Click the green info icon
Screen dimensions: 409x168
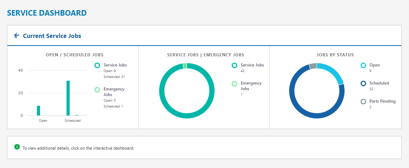coord(17,147)
